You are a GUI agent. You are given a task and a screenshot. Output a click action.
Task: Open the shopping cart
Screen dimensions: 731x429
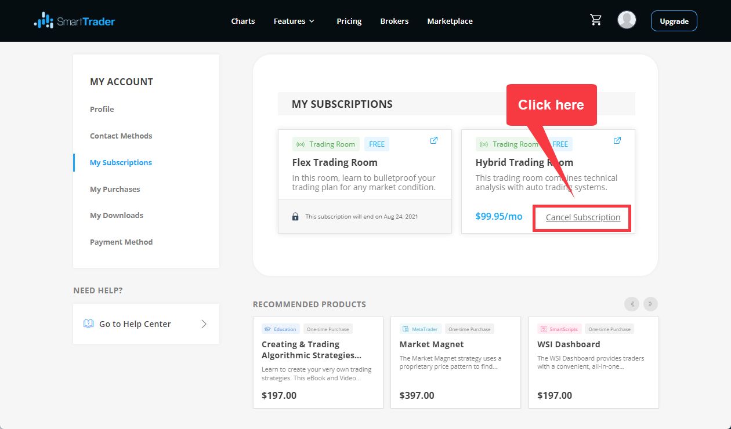coord(596,20)
